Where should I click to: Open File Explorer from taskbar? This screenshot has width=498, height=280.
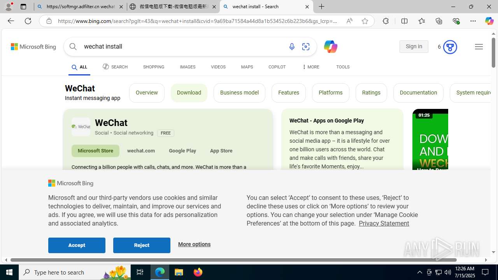click(x=179, y=272)
